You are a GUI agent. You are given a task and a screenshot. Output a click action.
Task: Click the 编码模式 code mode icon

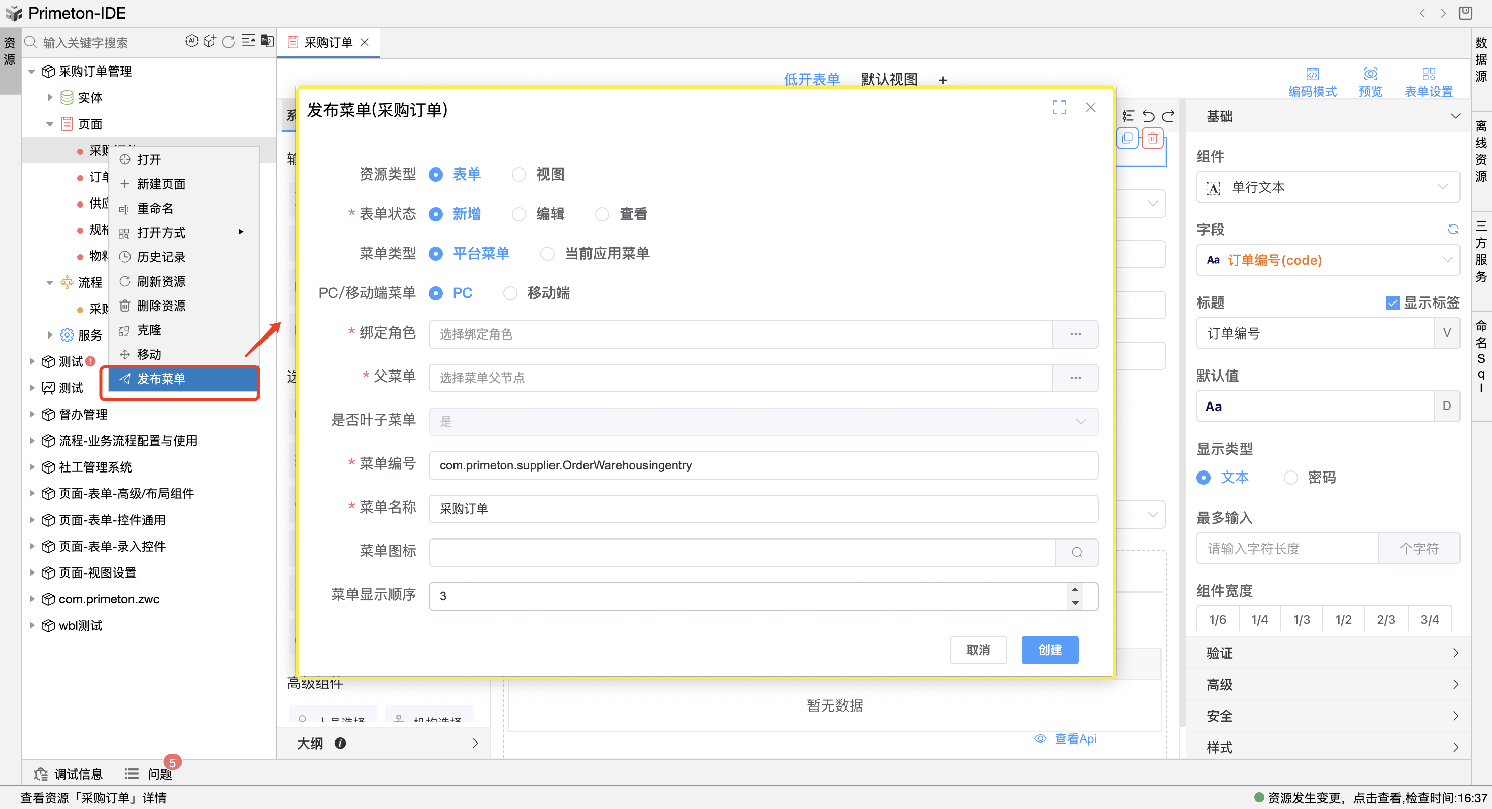point(1312,74)
